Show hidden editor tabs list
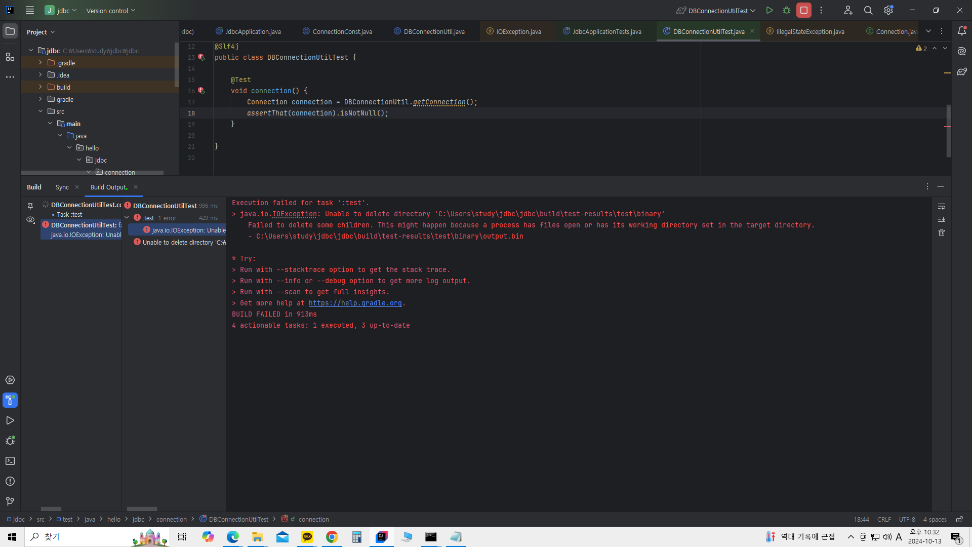The height and width of the screenshot is (547, 972). 928,31
